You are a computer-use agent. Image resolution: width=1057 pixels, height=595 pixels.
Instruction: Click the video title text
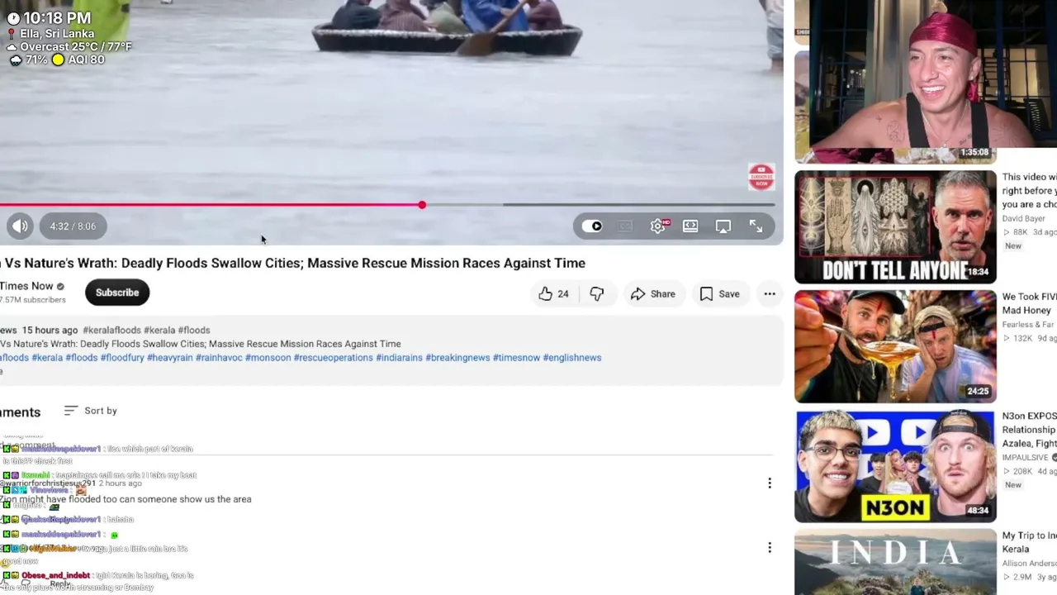292,263
